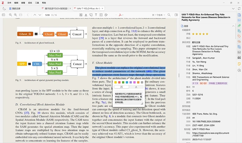
Task: Click the locate arrow icon at sidenav bottom
Action: (x=239, y=70)
